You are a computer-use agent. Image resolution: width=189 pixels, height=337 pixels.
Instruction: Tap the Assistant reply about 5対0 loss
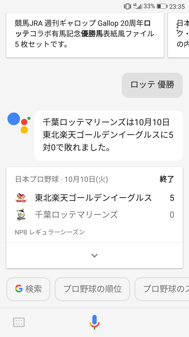click(x=108, y=135)
